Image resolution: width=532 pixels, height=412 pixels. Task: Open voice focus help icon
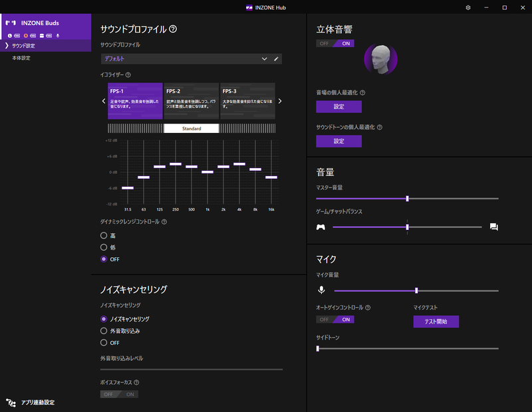[x=136, y=383]
